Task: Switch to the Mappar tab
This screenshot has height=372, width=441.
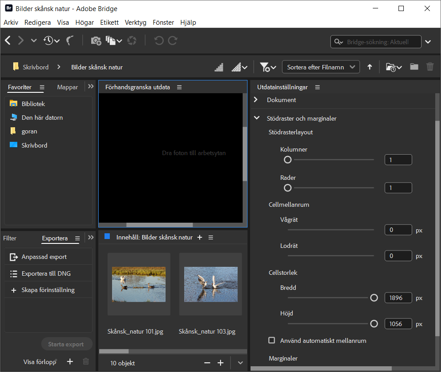Action: pos(67,87)
